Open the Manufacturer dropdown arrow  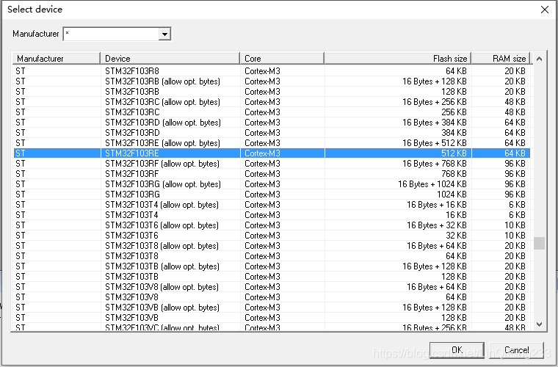(x=164, y=34)
